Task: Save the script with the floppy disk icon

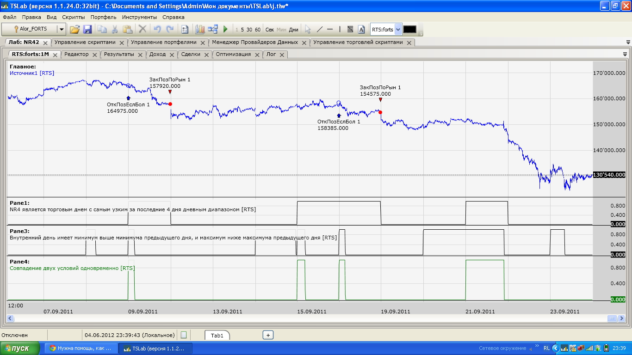Action: point(87,29)
